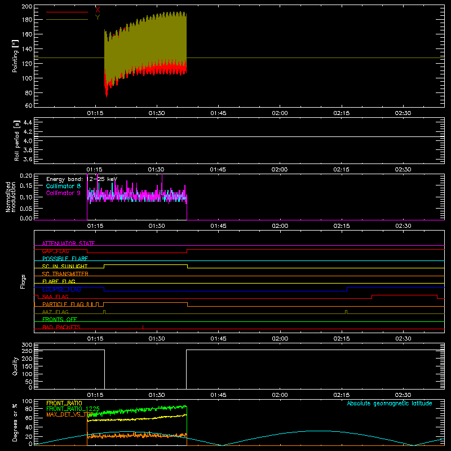451x451 pixels.
Task: Click the 02:30 tick label under modulation plot
Action: 403,226
